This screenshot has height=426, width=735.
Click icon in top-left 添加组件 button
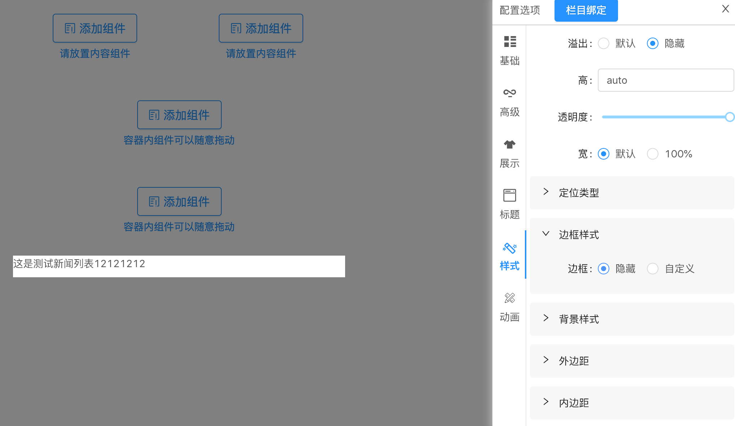[x=70, y=28]
